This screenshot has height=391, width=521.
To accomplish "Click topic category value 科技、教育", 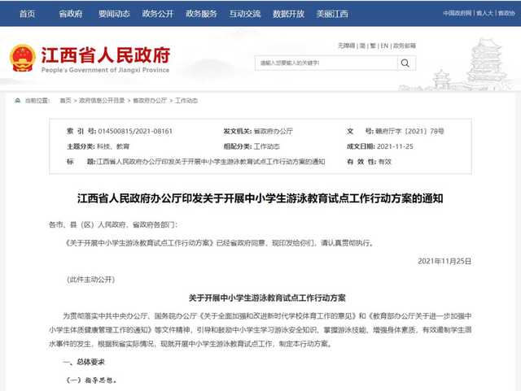I will tap(113, 146).
